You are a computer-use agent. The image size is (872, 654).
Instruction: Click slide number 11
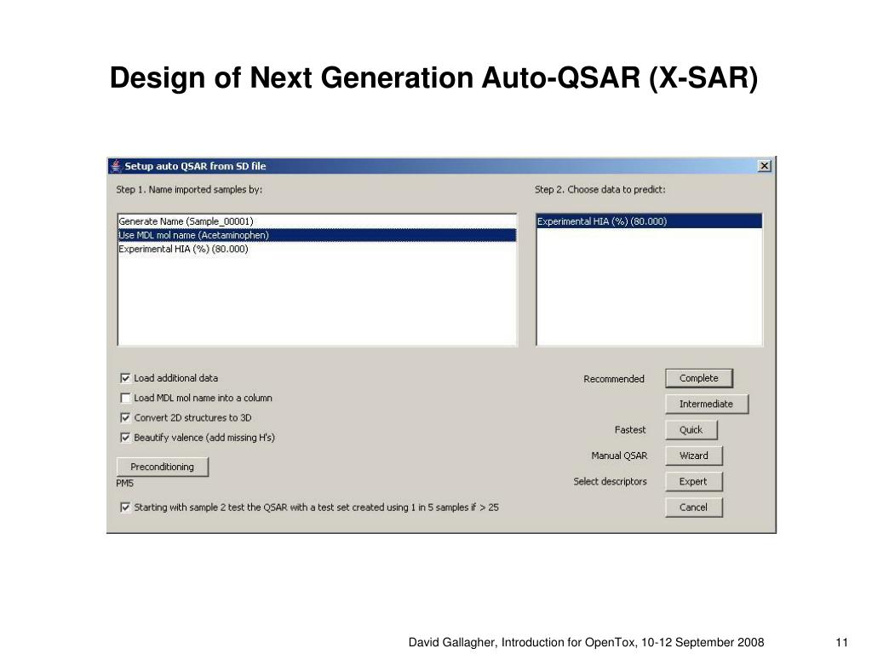point(842,642)
